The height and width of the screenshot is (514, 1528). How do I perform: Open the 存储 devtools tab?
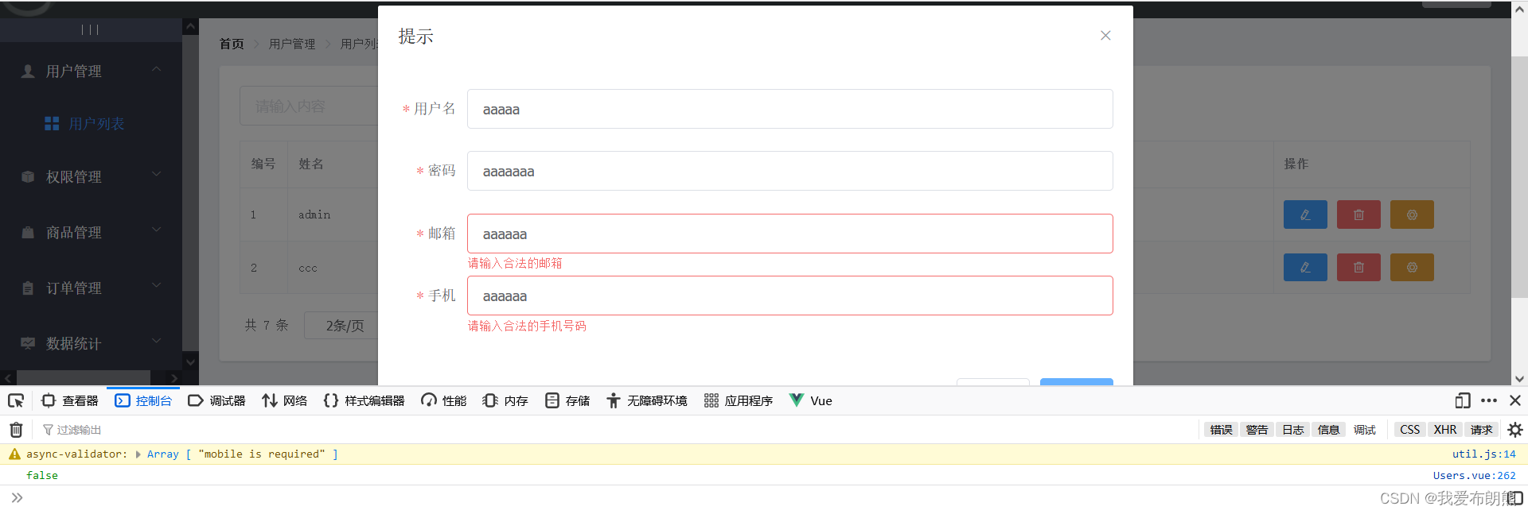click(x=567, y=400)
